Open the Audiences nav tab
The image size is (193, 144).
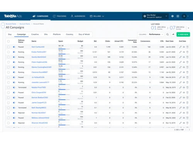(x=78, y=16)
